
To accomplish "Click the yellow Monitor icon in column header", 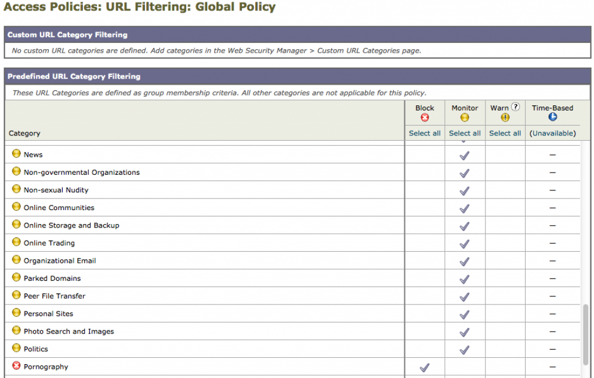I will [465, 118].
